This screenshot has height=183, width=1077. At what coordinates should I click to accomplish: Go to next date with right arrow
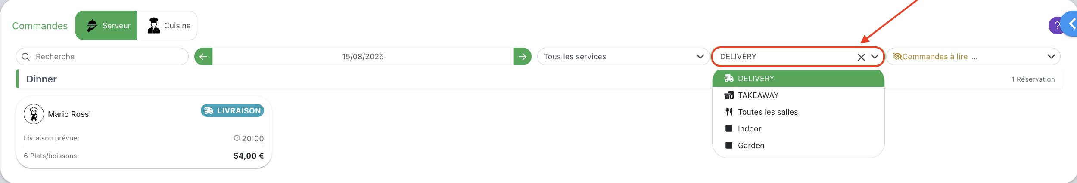tap(522, 57)
